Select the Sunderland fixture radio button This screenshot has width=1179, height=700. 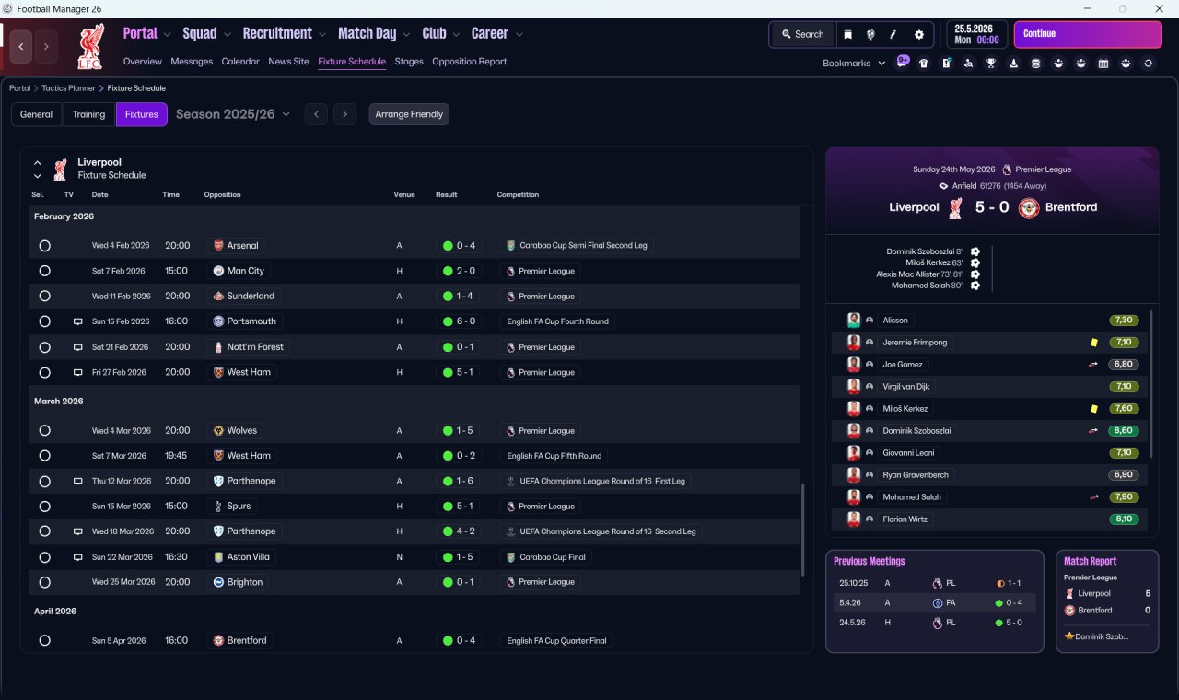[44, 297]
